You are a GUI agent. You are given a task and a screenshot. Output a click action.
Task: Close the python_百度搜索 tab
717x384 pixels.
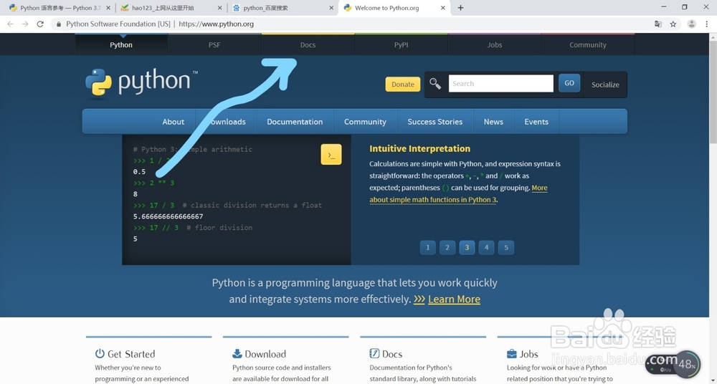click(x=331, y=8)
